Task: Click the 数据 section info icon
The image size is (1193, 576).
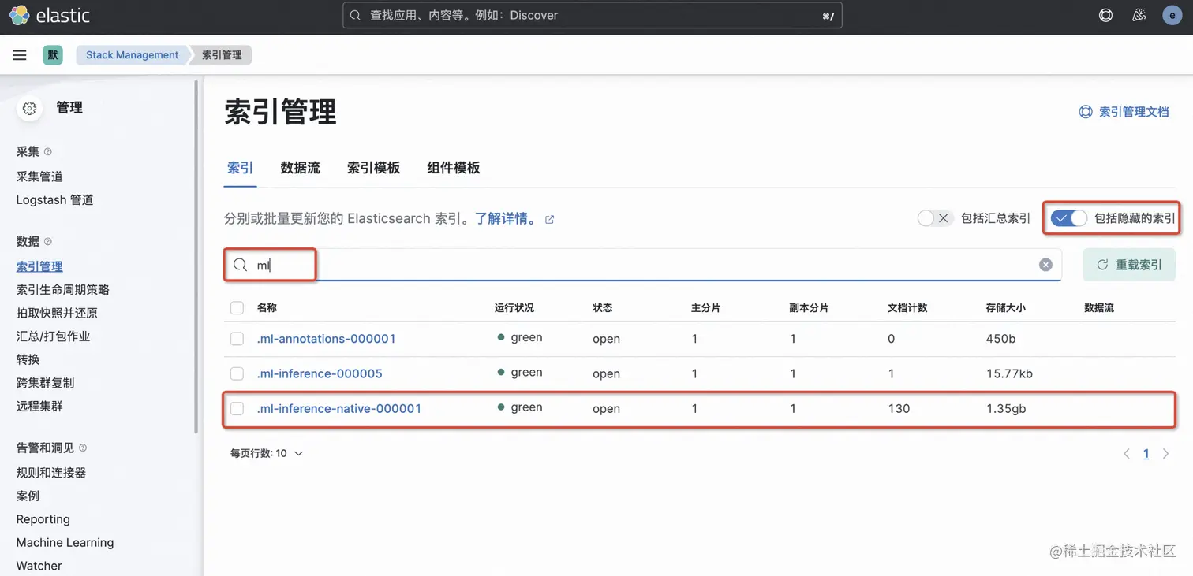Action: click(48, 242)
